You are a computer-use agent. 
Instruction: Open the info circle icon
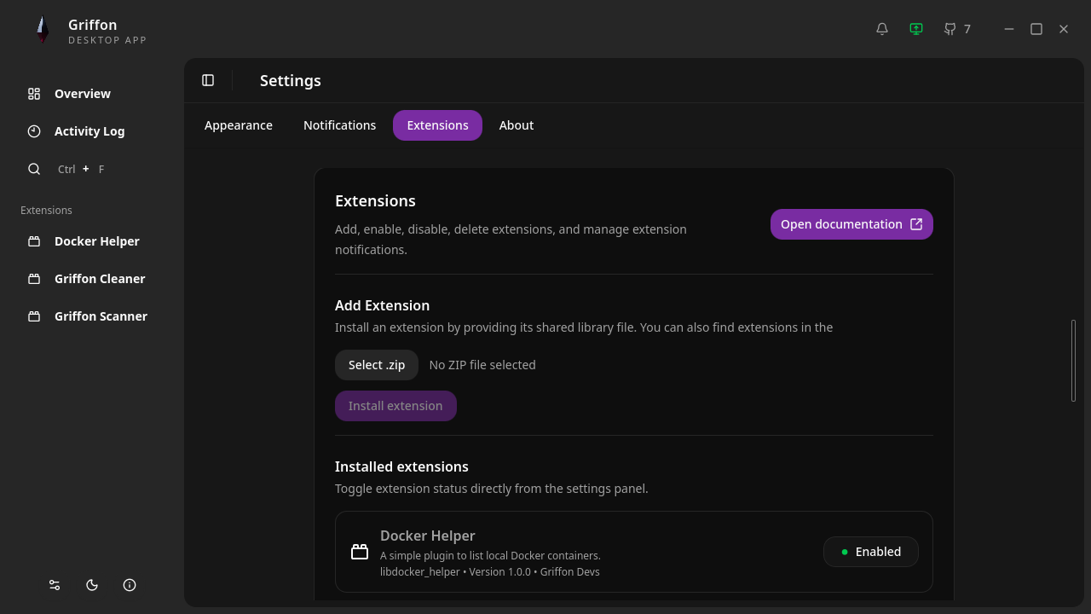[130, 585]
